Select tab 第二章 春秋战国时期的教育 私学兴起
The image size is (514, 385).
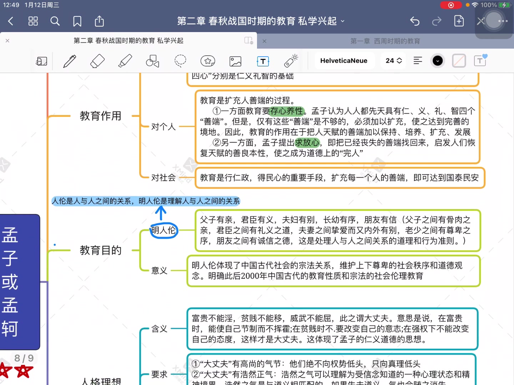coord(128,41)
